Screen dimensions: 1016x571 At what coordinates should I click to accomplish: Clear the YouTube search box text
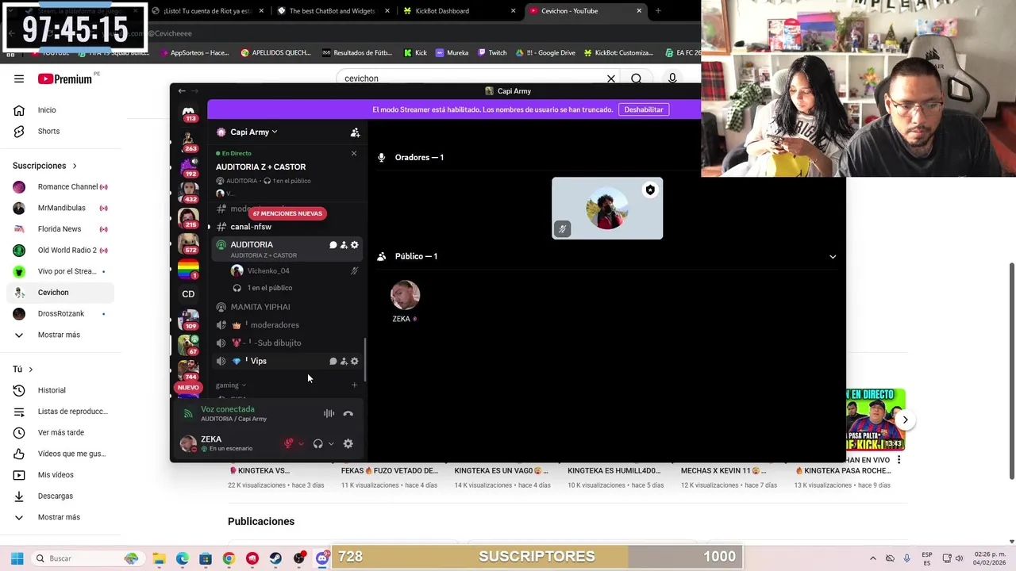click(x=611, y=79)
